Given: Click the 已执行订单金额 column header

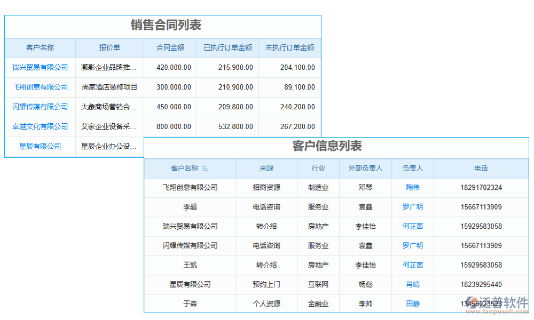Looking at the screenshot, I should 227,48.
